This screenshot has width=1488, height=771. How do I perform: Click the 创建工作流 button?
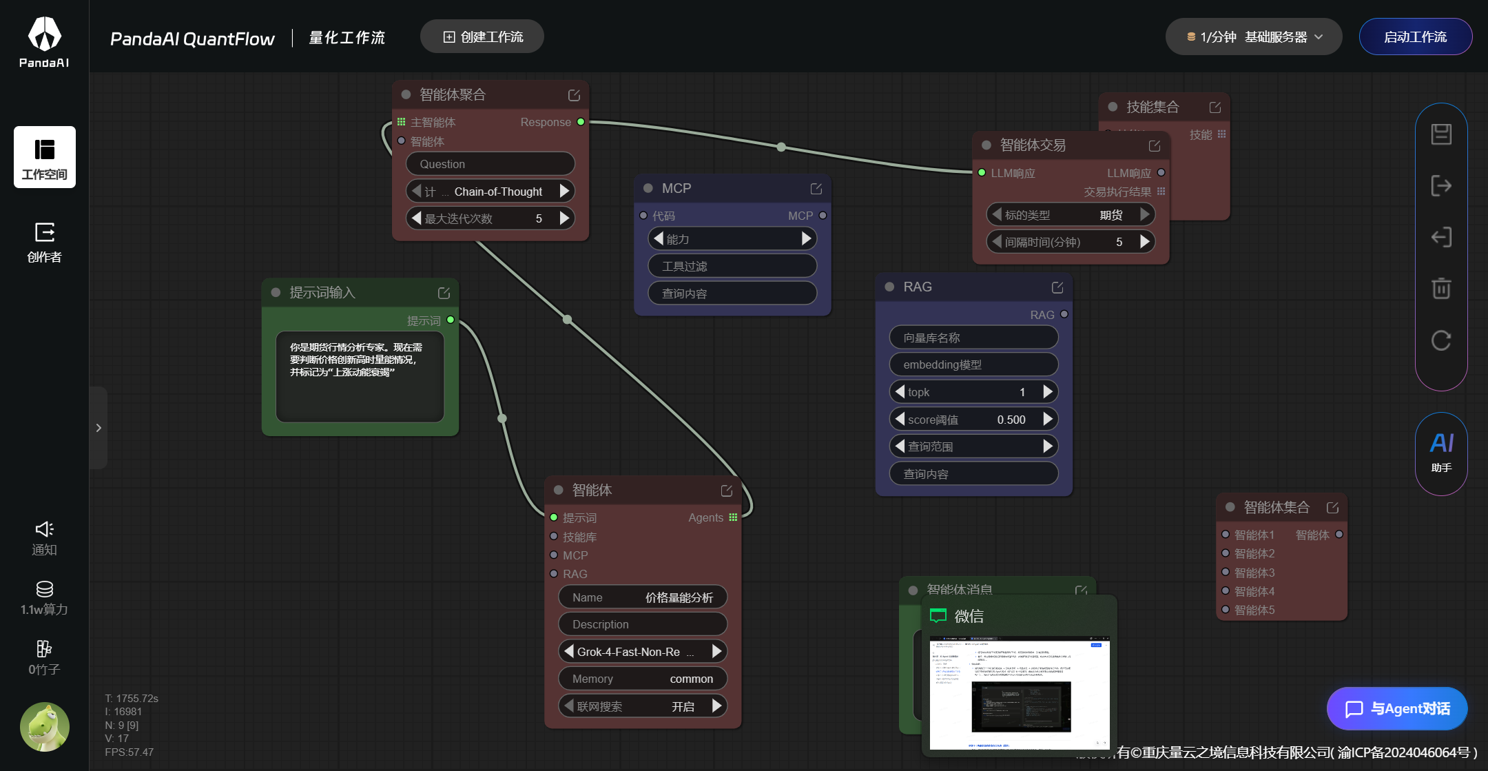tap(482, 37)
